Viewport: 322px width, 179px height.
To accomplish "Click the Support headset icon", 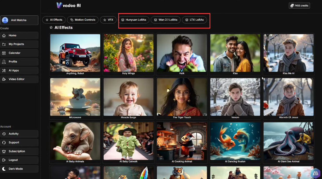I will coord(4,143).
